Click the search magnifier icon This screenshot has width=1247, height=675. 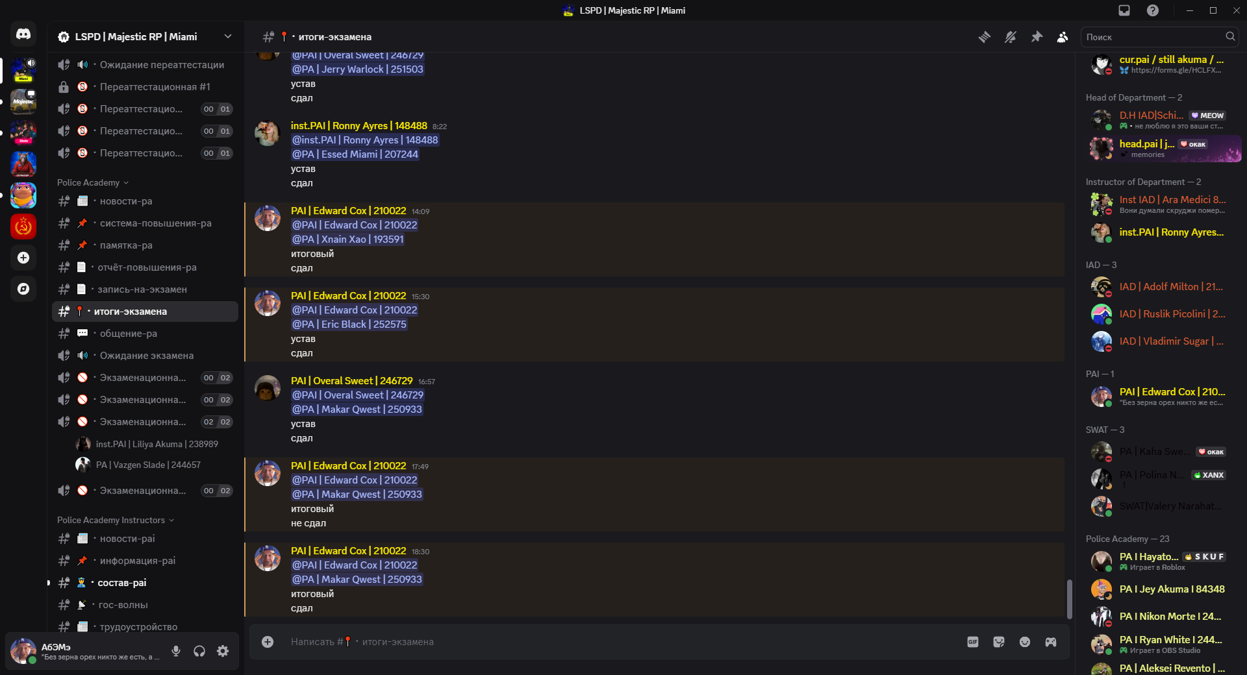coord(1230,36)
